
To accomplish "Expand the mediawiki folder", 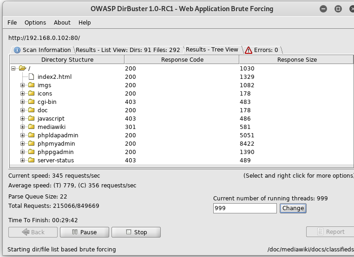I will (22, 127).
